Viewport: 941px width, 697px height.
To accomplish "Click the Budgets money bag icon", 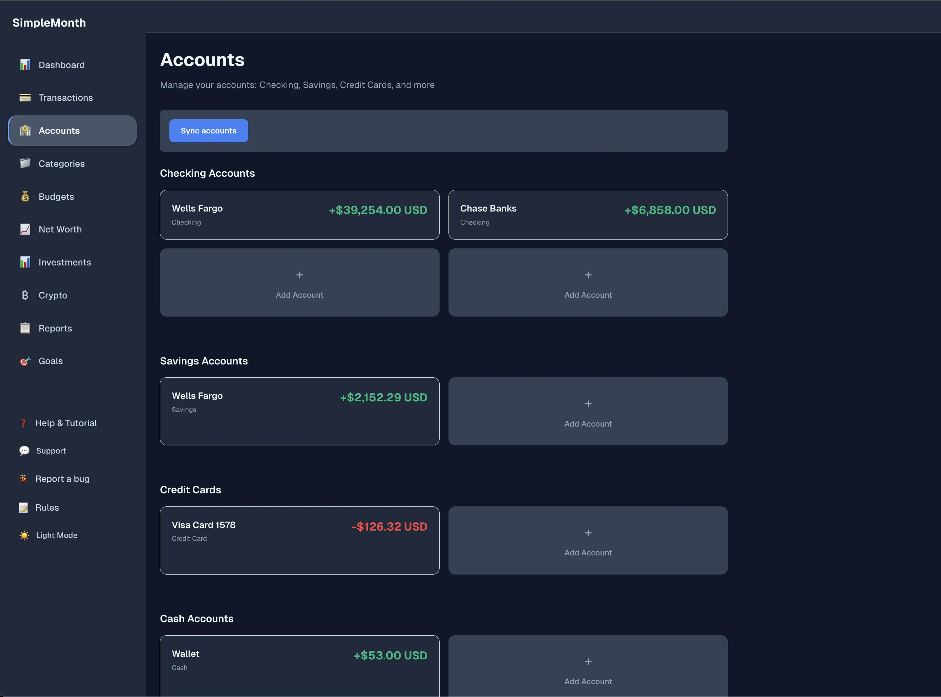I will pos(25,196).
